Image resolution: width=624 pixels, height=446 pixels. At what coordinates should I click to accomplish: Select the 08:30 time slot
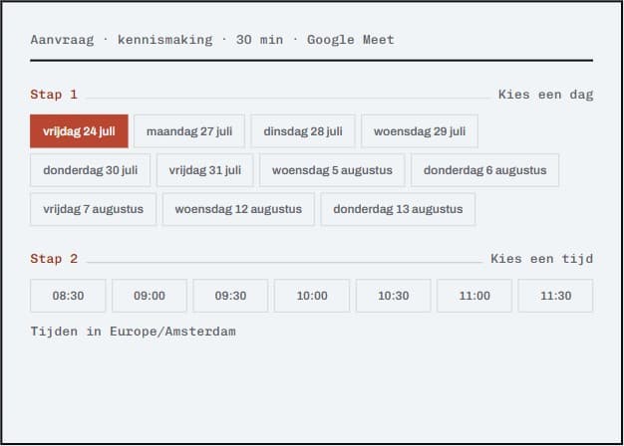[x=68, y=296]
